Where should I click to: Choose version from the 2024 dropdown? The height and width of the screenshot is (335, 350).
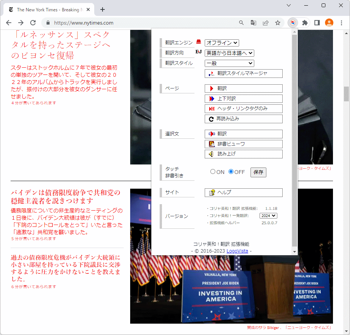click(x=268, y=216)
